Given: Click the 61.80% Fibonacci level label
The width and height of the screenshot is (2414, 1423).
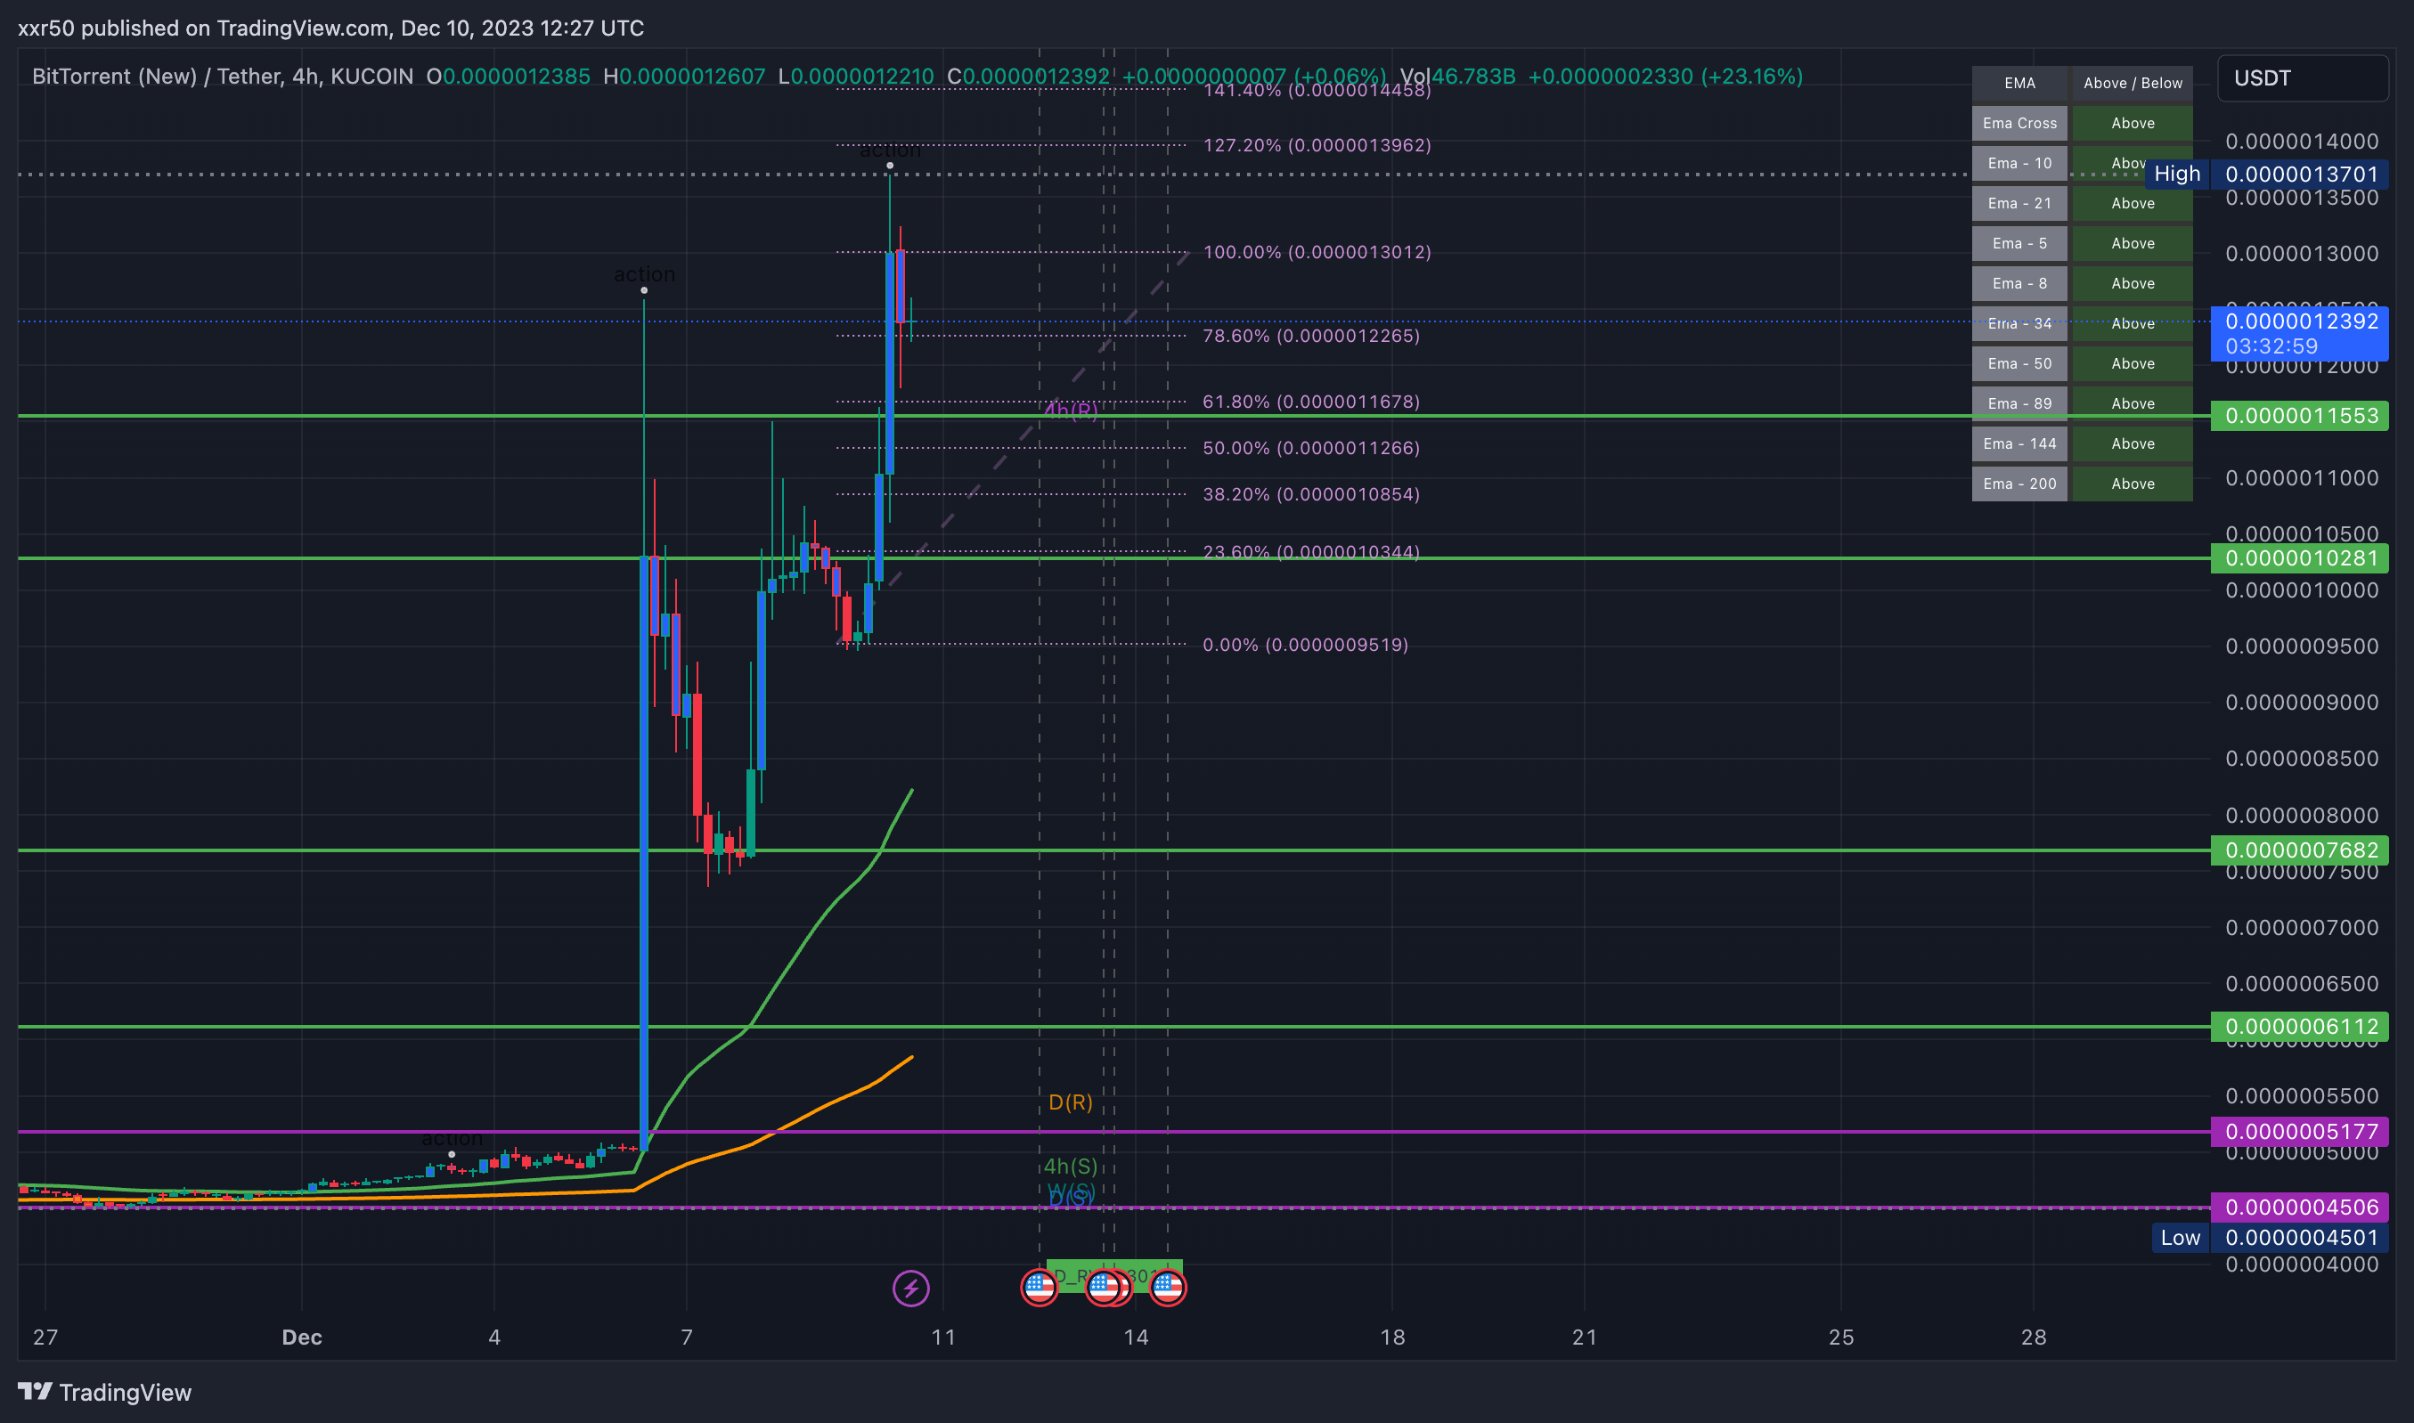Looking at the screenshot, I should [1311, 402].
